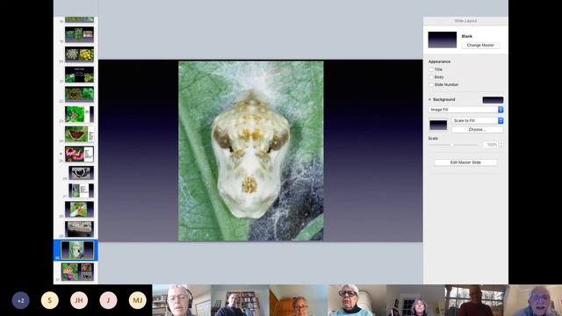Select highlighted slide 30 chrysalis thumbnail
Image resolution: width=562 pixels, height=316 pixels.
pyautogui.click(x=77, y=250)
